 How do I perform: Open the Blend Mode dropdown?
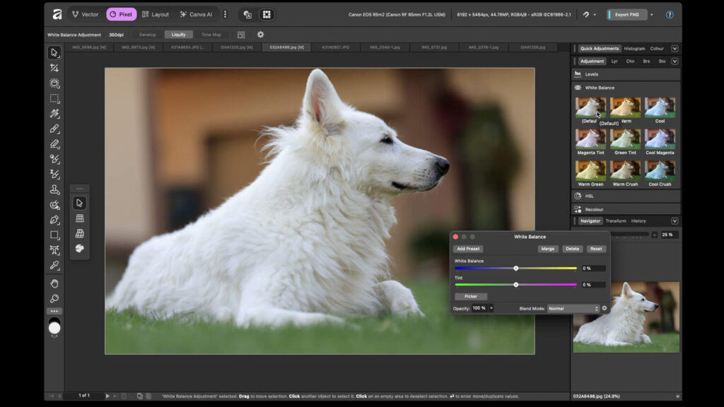point(573,308)
